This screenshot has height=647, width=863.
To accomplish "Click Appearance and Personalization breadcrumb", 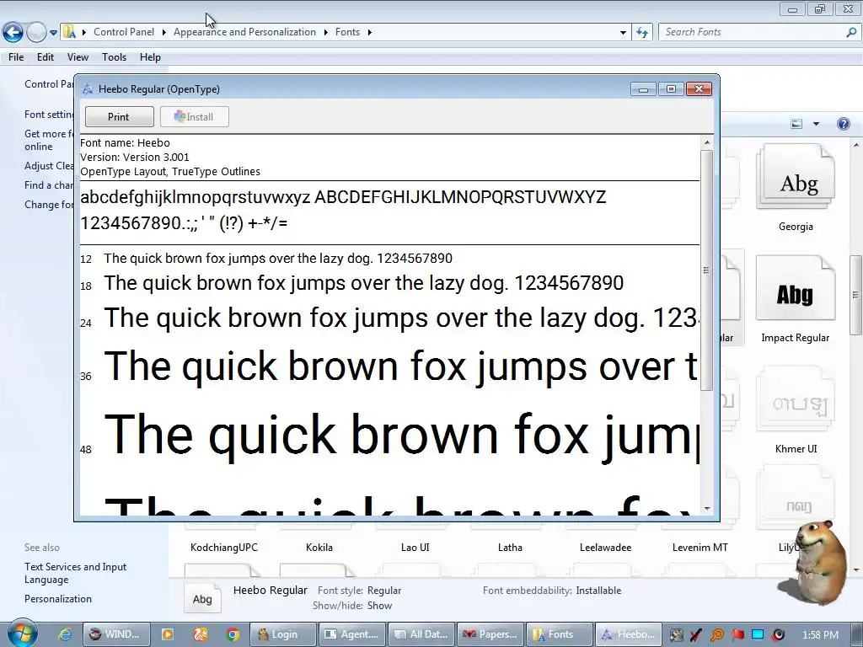I will [x=245, y=32].
